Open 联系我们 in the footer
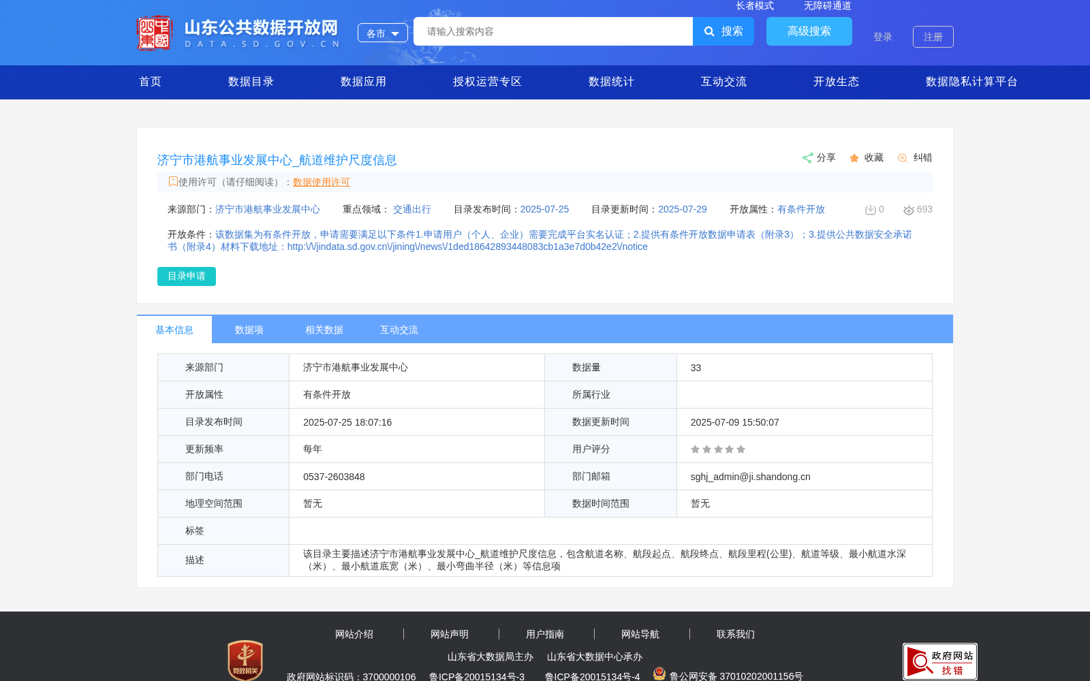 pos(736,634)
